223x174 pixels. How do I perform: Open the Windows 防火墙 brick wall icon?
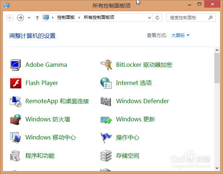point(16,120)
